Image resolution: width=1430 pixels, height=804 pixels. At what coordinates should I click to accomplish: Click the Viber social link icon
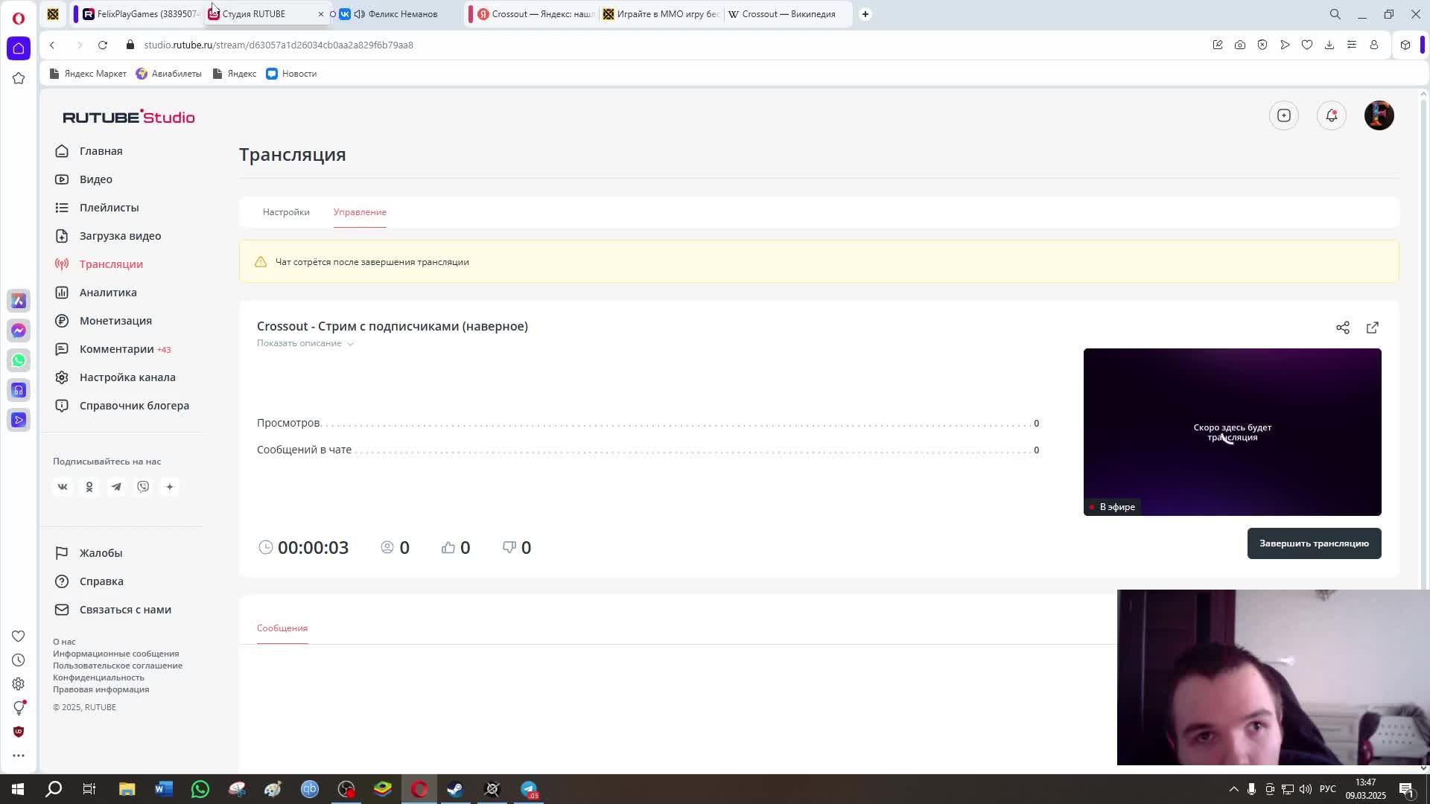click(143, 487)
